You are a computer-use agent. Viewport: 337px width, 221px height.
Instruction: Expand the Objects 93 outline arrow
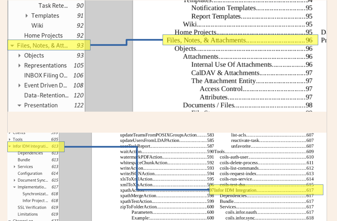pyautogui.click(x=19, y=56)
